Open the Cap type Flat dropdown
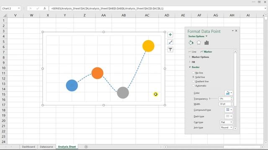 [226, 122]
